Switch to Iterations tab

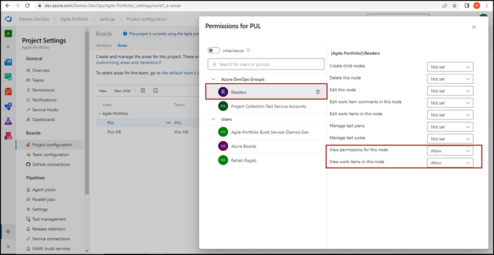(104, 46)
